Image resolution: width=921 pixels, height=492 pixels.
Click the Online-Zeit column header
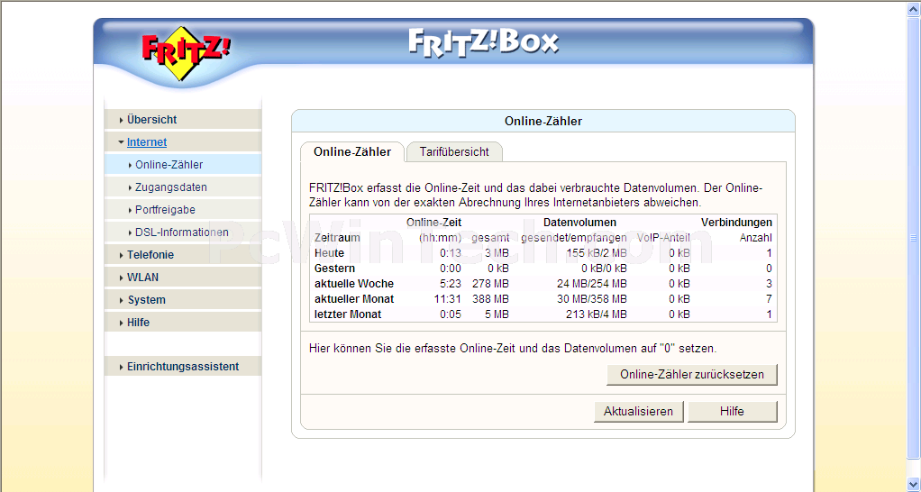pyautogui.click(x=433, y=223)
